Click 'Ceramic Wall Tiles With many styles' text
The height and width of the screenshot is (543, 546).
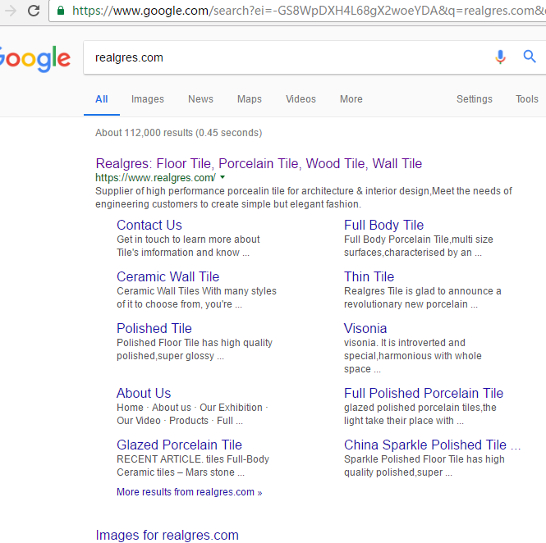[196, 291]
